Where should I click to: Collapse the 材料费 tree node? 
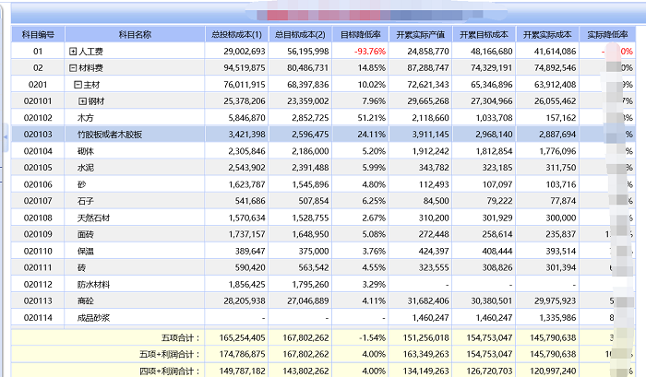(x=73, y=68)
